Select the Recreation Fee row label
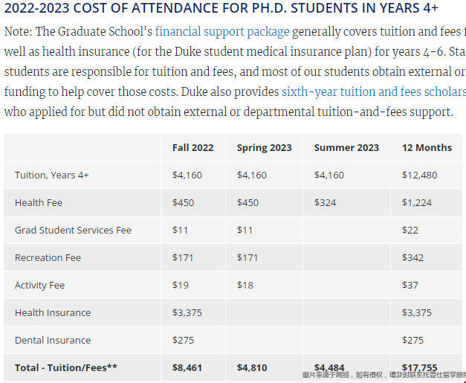The width and height of the screenshot is (466, 383). (48, 257)
